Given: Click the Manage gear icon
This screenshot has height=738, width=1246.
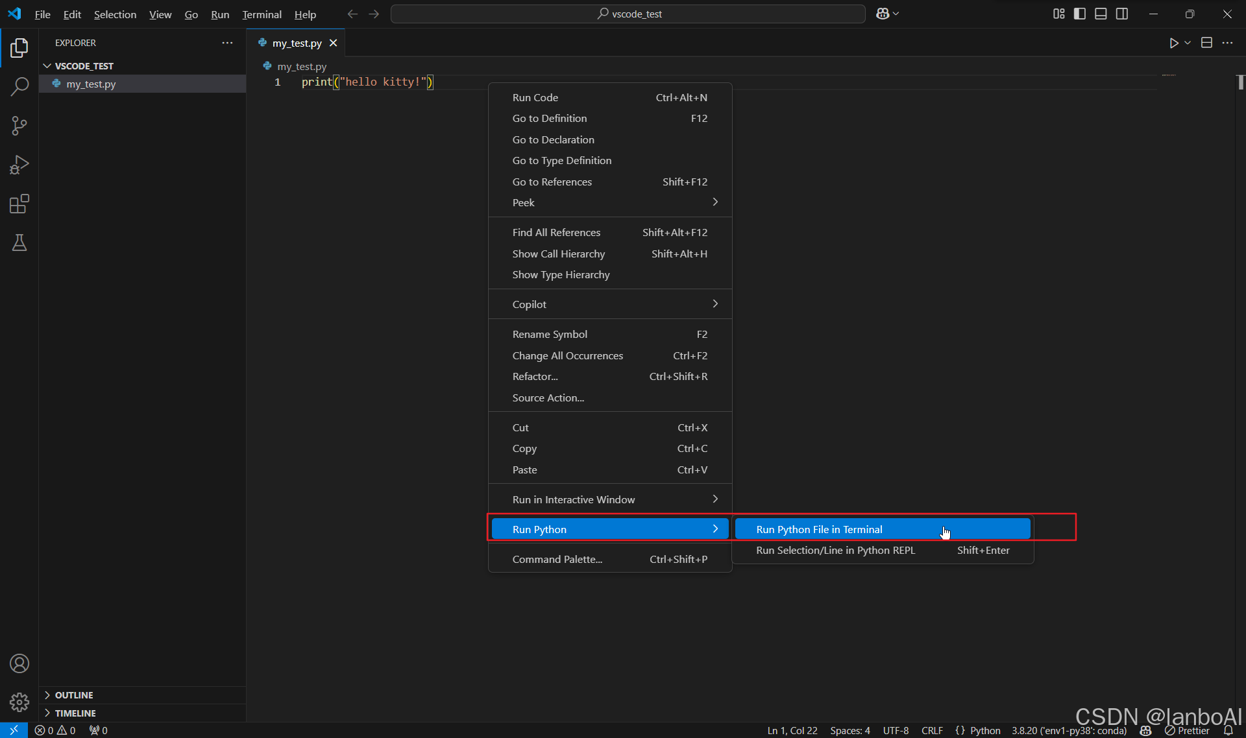Looking at the screenshot, I should (19, 702).
